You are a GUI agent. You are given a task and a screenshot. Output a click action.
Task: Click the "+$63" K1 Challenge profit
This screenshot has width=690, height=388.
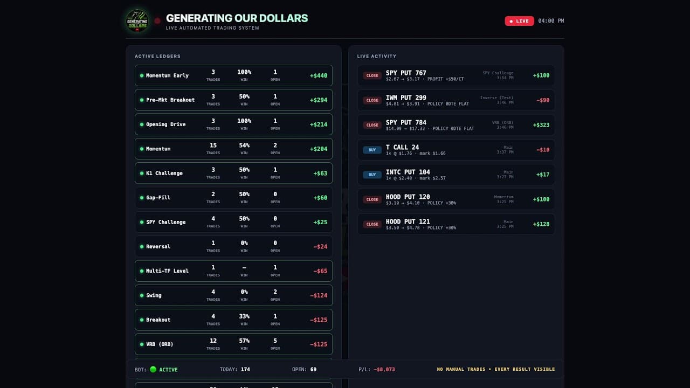320,174
